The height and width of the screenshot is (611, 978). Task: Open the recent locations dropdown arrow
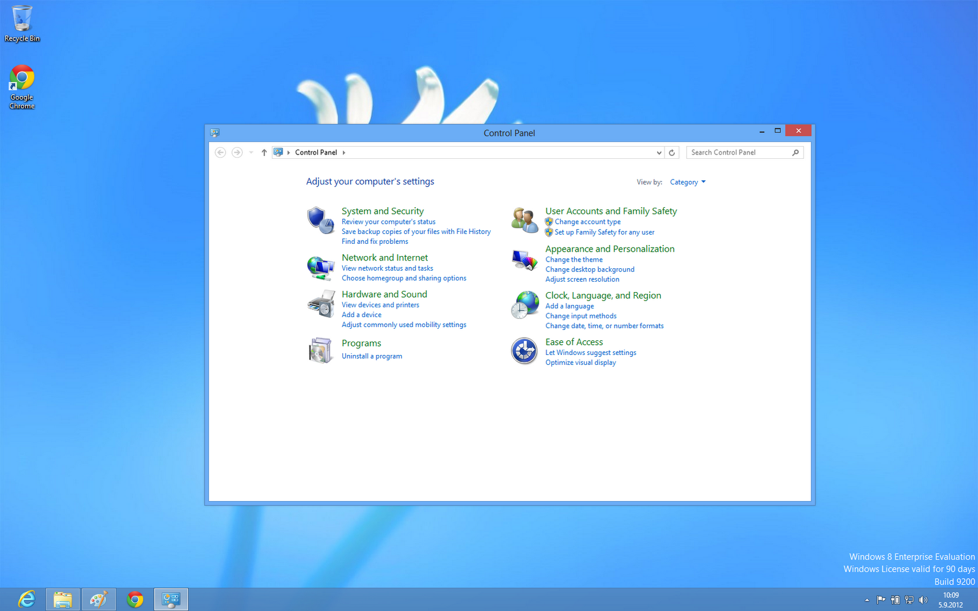click(251, 153)
